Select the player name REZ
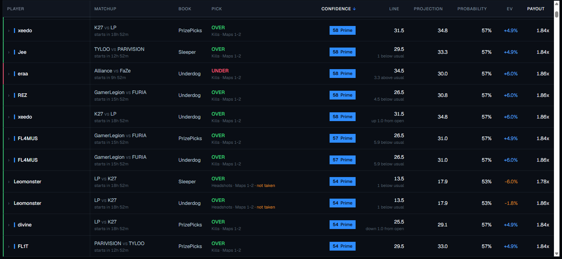Viewport: 562px width, 259px height. click(x=22, y=95)
